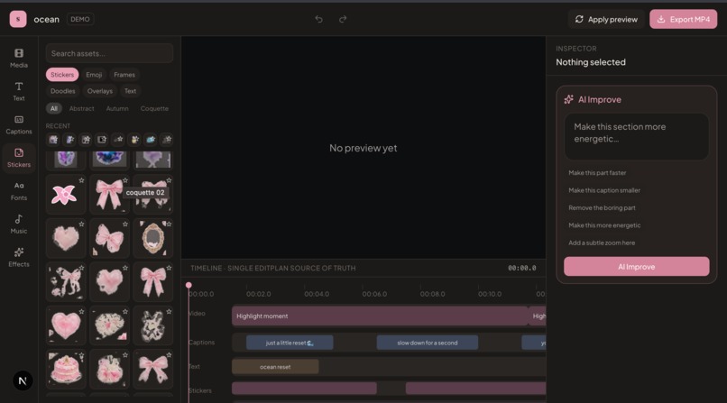Favorite the pink cake sticker with its star

81,355
